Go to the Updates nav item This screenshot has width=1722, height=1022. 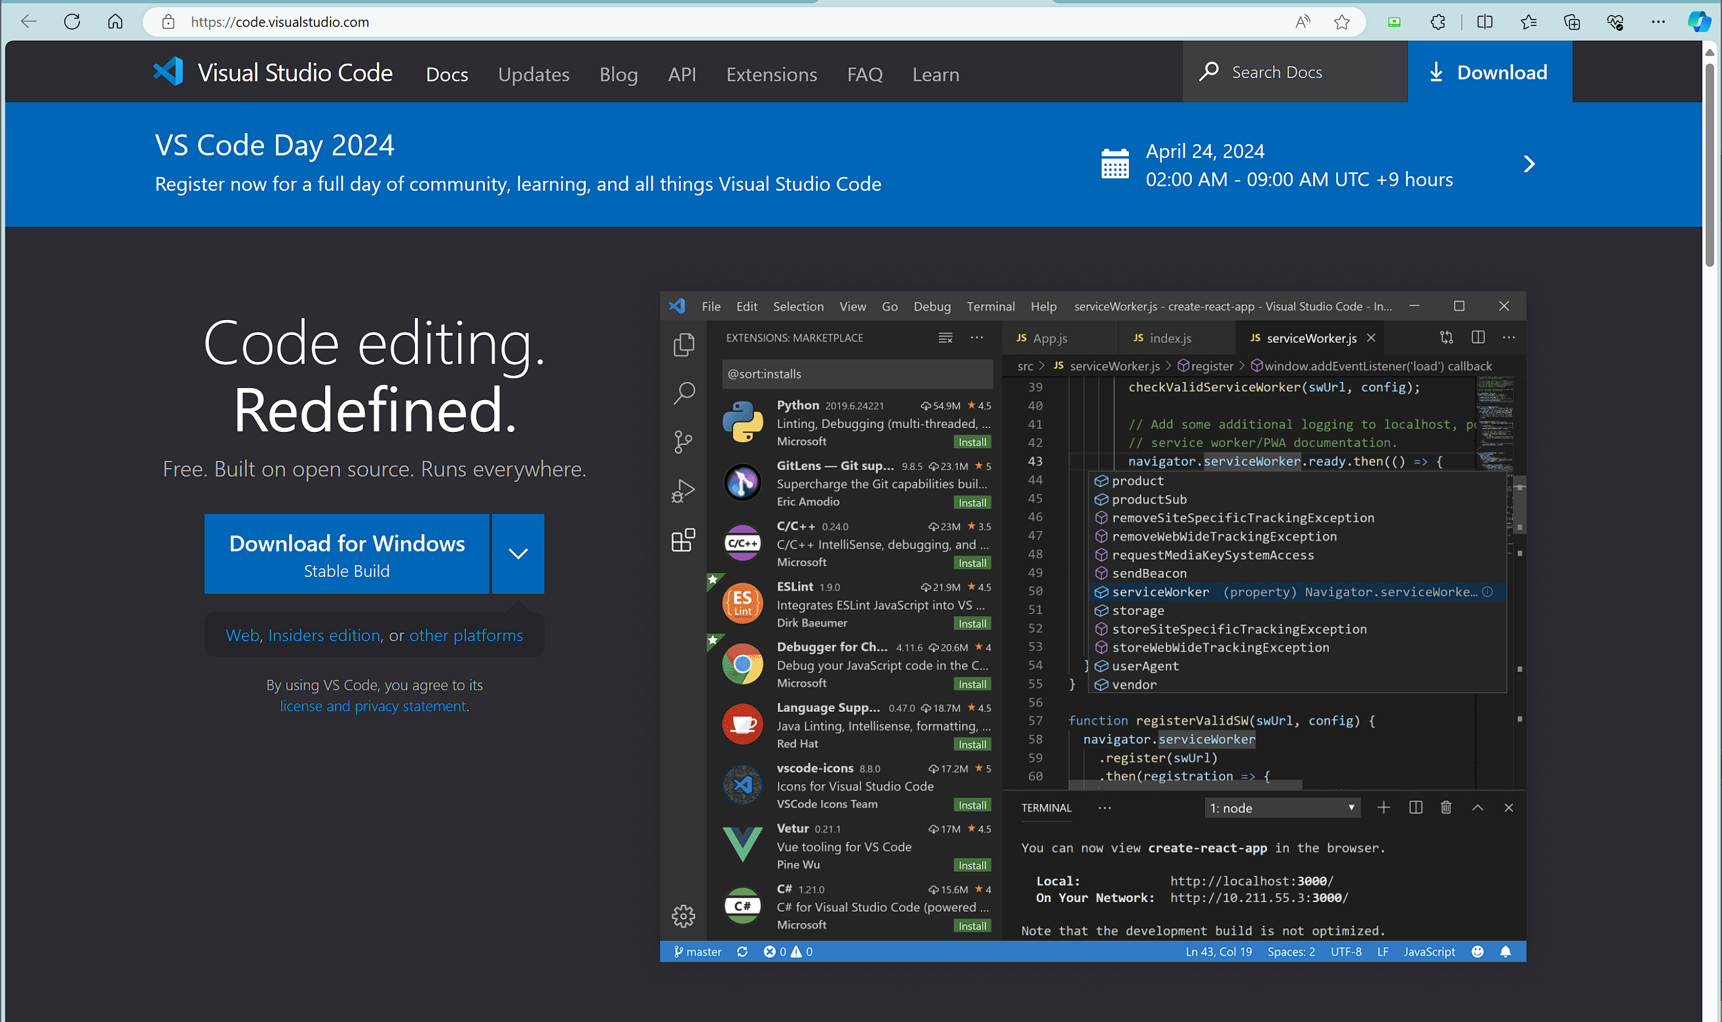pos(533,74)
